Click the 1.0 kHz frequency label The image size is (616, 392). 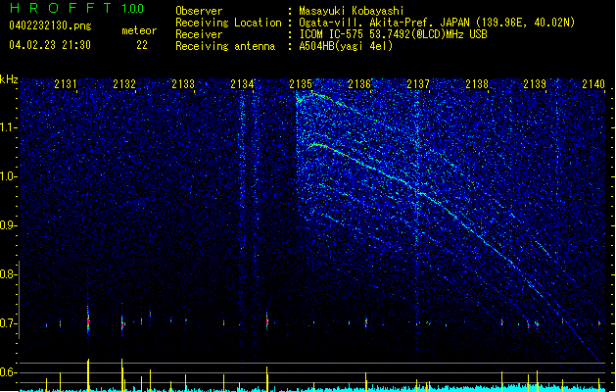coord(8,176)
